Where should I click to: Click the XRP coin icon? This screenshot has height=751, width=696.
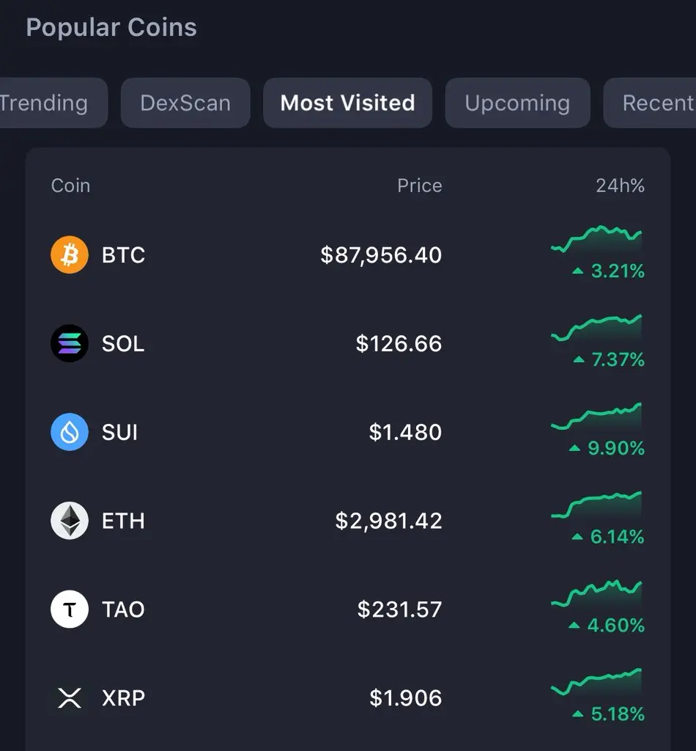(70, 697)
